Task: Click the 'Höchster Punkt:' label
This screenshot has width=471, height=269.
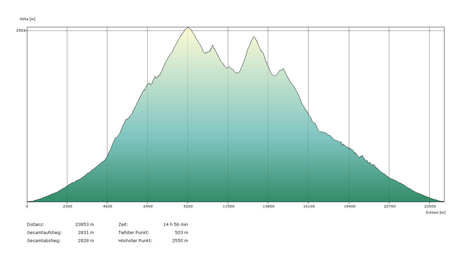Action: [x=135, y=240]
